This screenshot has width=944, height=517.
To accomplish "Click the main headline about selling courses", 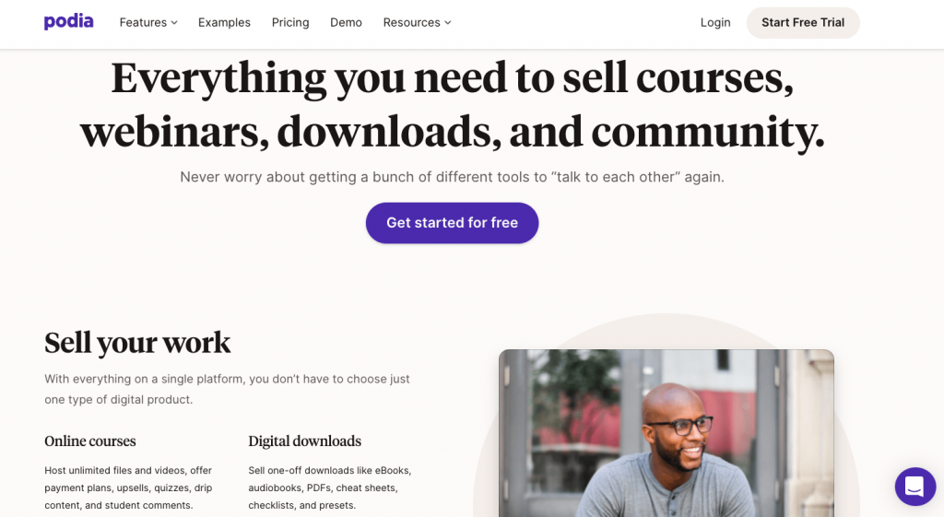I will coord(452,104).
